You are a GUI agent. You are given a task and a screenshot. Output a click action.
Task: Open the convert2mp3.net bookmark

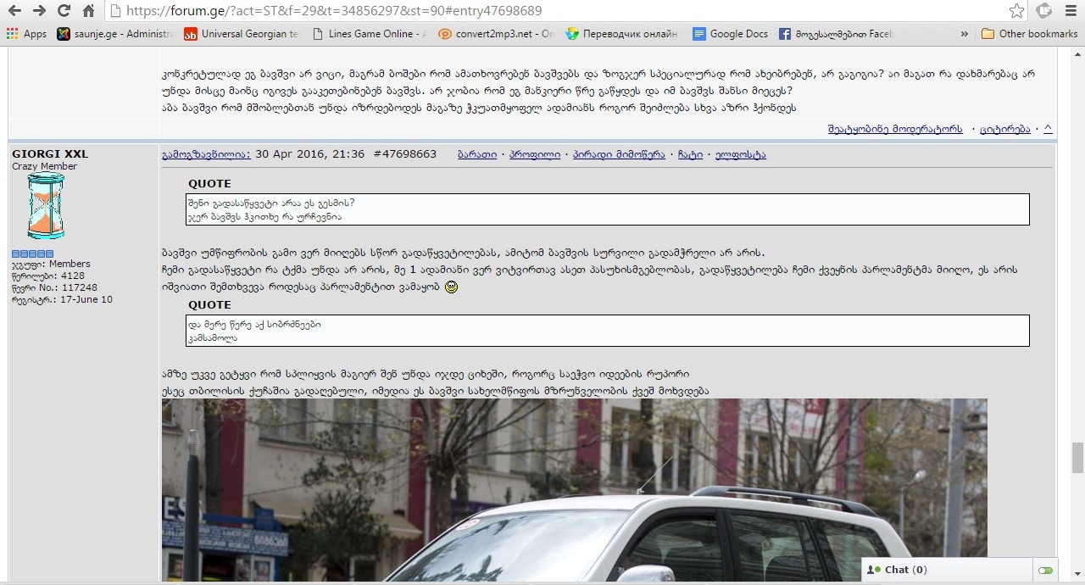[496, 34]
